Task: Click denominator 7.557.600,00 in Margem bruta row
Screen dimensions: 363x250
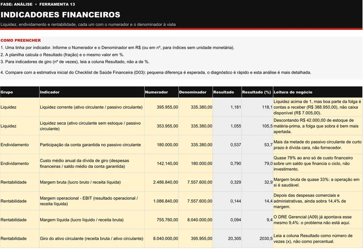Action: click(195, 182)
